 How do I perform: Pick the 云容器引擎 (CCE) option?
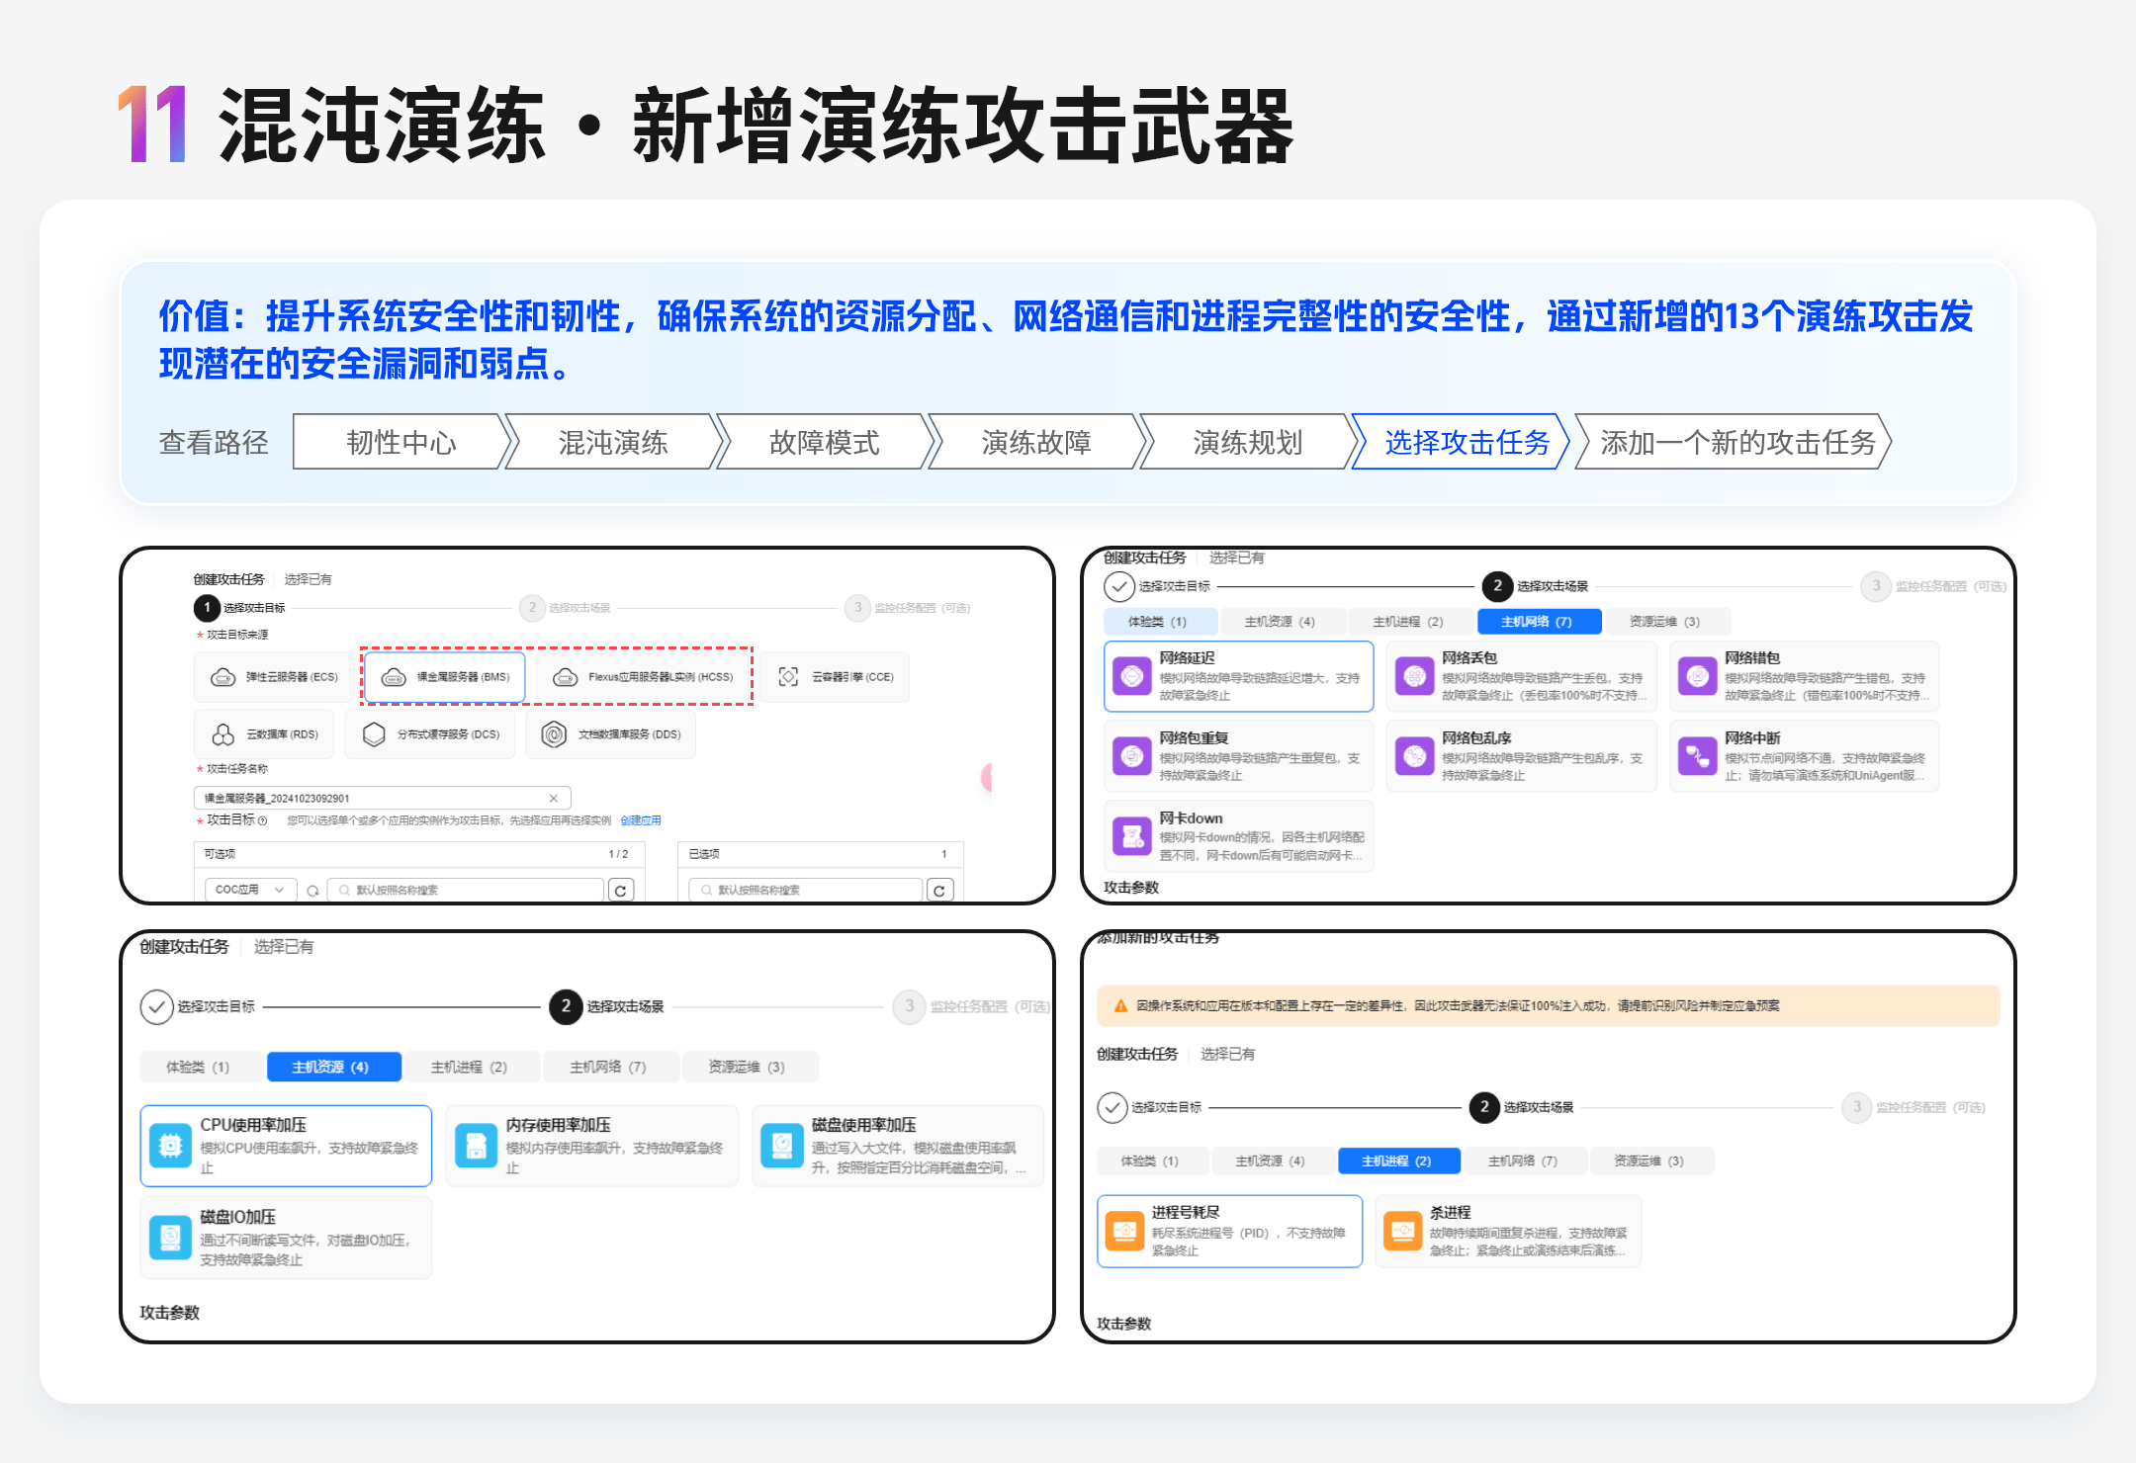tap(836, 677)
